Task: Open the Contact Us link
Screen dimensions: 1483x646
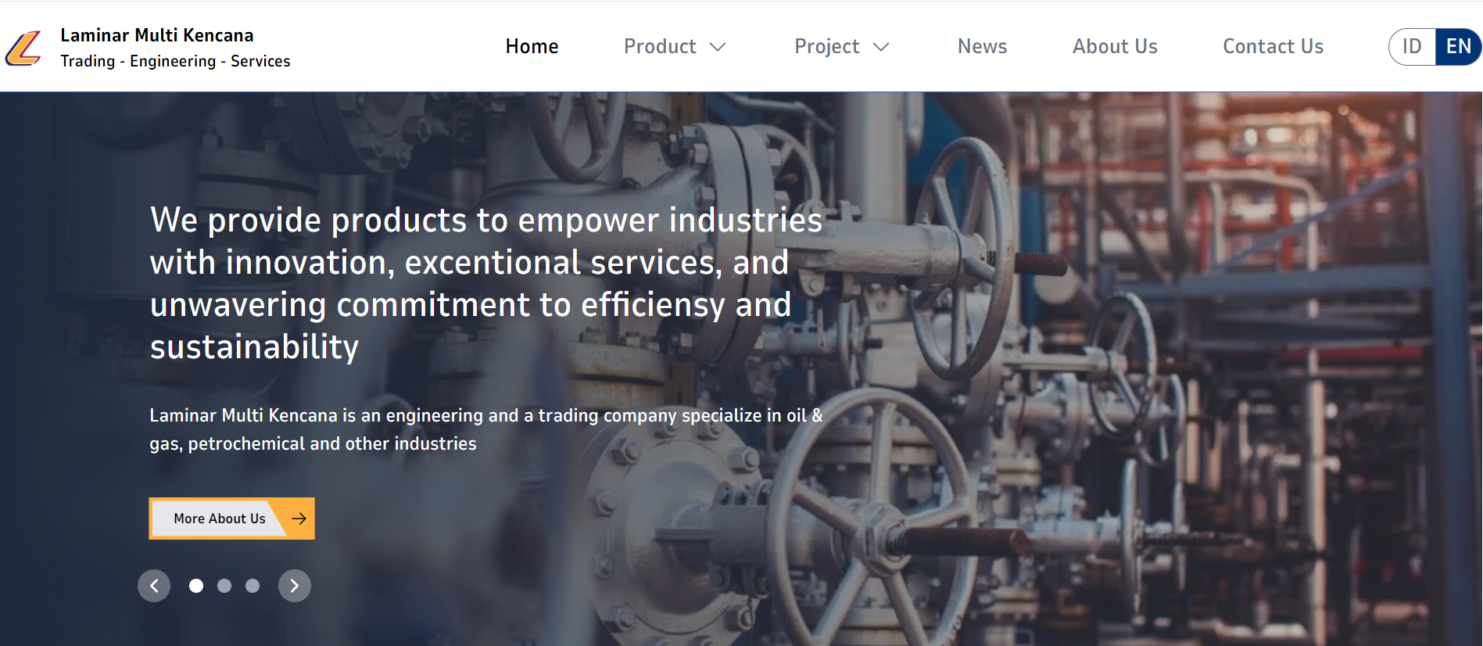Action: 1273,47
